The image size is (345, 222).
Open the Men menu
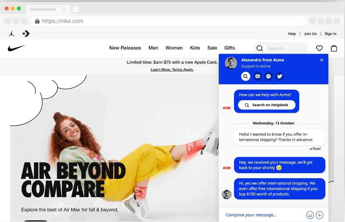click(x=153, y=48)
